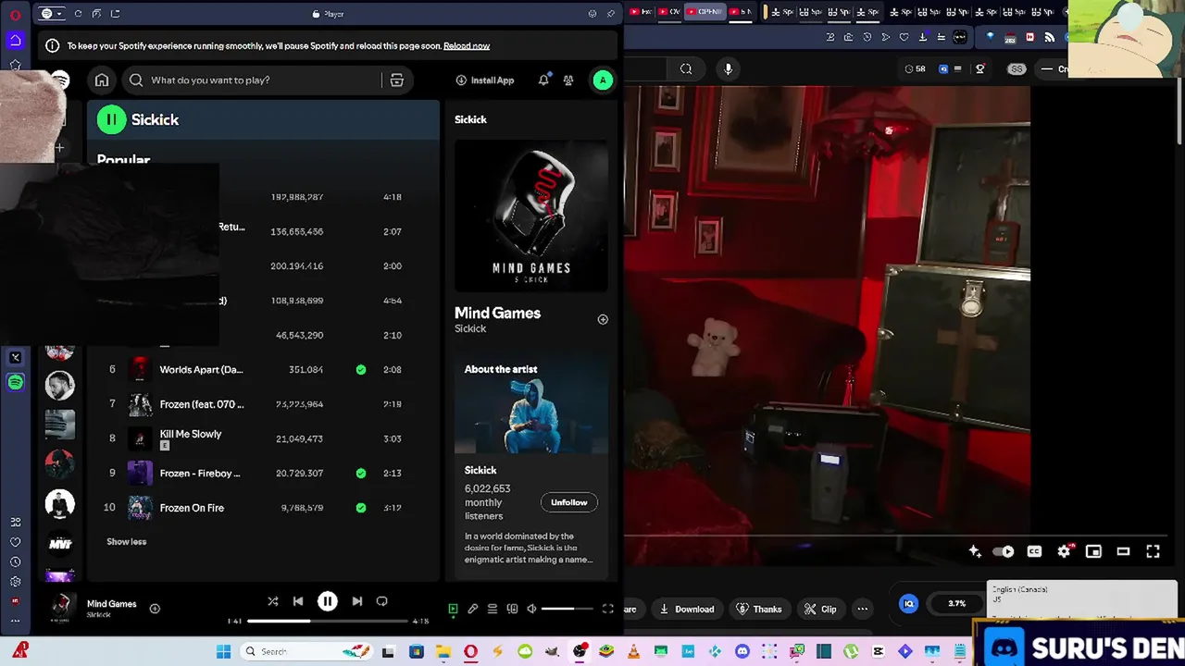Open Mind Games album cover in sidebar
The height and width of the screenshot is (666, 1185).
click(531, 216)
